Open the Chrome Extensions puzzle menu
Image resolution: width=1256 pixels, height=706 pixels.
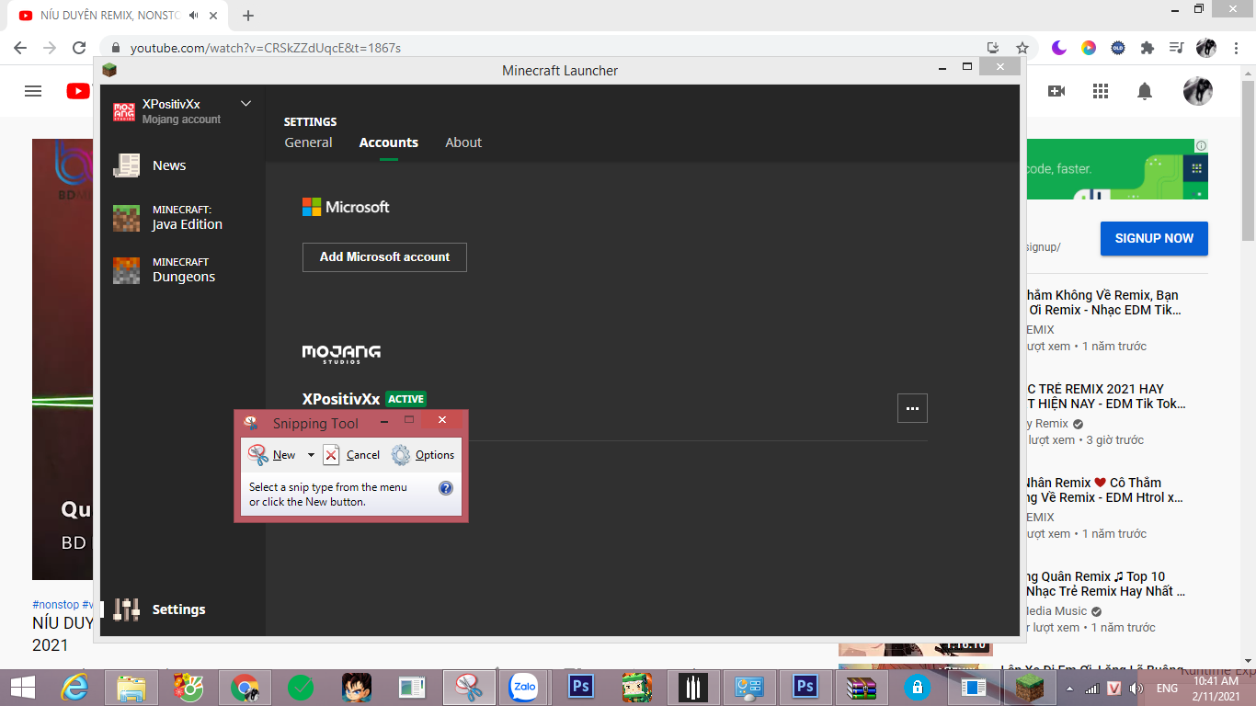pyautogui.click(x=1148, y=48)
